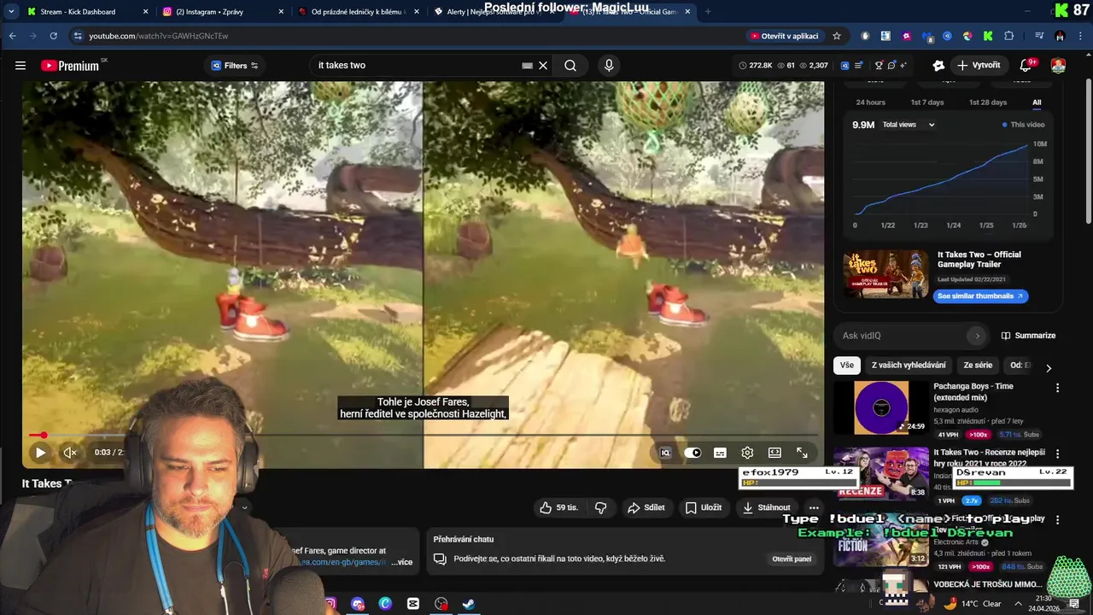Image resolution: width=1093 pixels, height=615 pixels.
Task: Run search with the magnifier button
Action: pyautogui.click(x=570, y=65)
